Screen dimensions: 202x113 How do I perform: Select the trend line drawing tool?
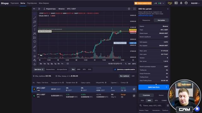coord(34,18)
